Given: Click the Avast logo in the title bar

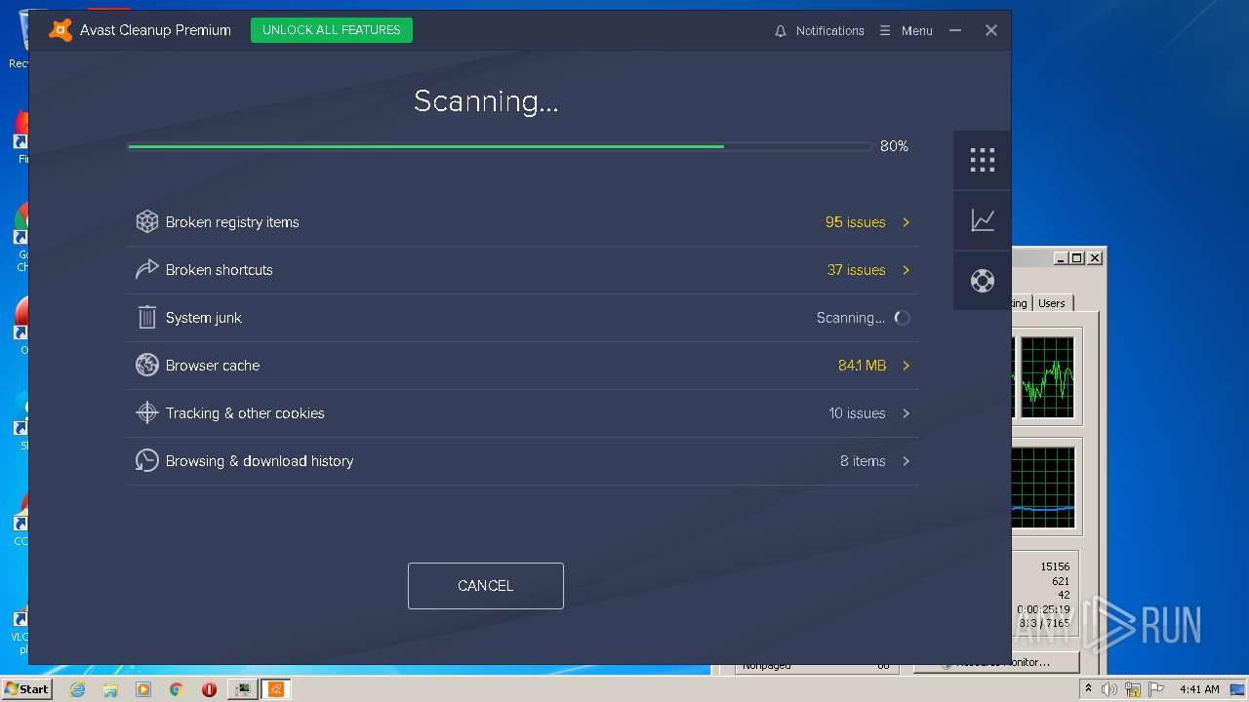Looking at the screenshot, I should 60,30.
